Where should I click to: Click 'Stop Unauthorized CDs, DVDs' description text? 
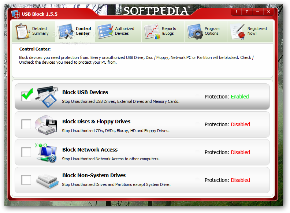coord(116,131)
